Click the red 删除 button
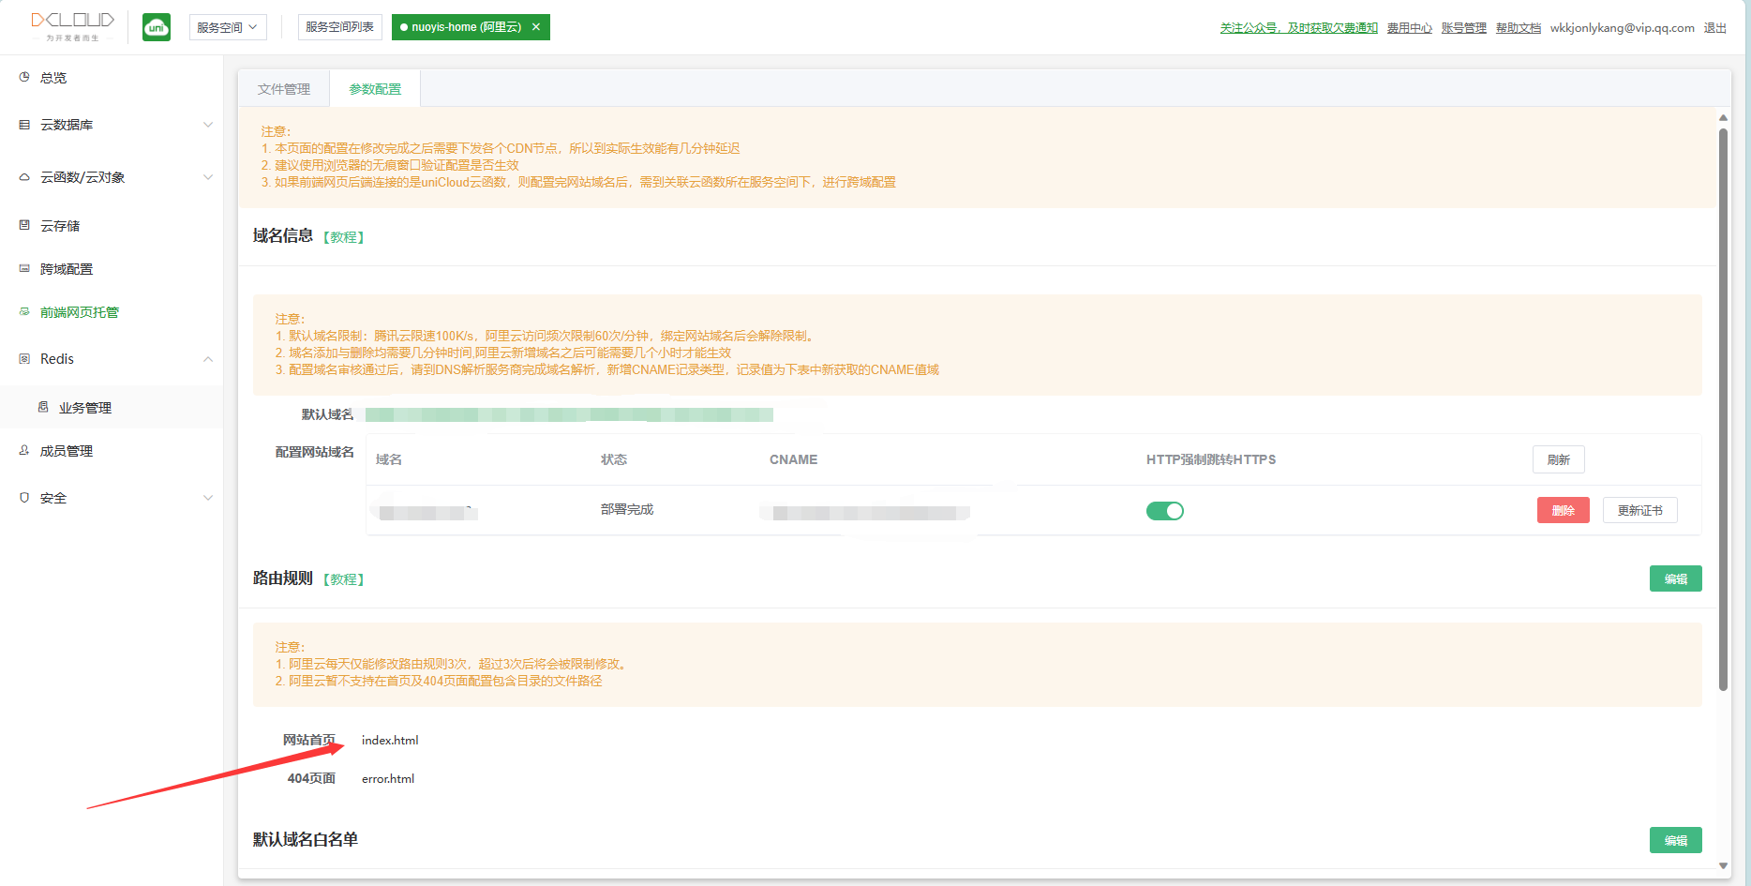Image resolution: width=1751 pixels, height=886 pixels. [1563, 510]
